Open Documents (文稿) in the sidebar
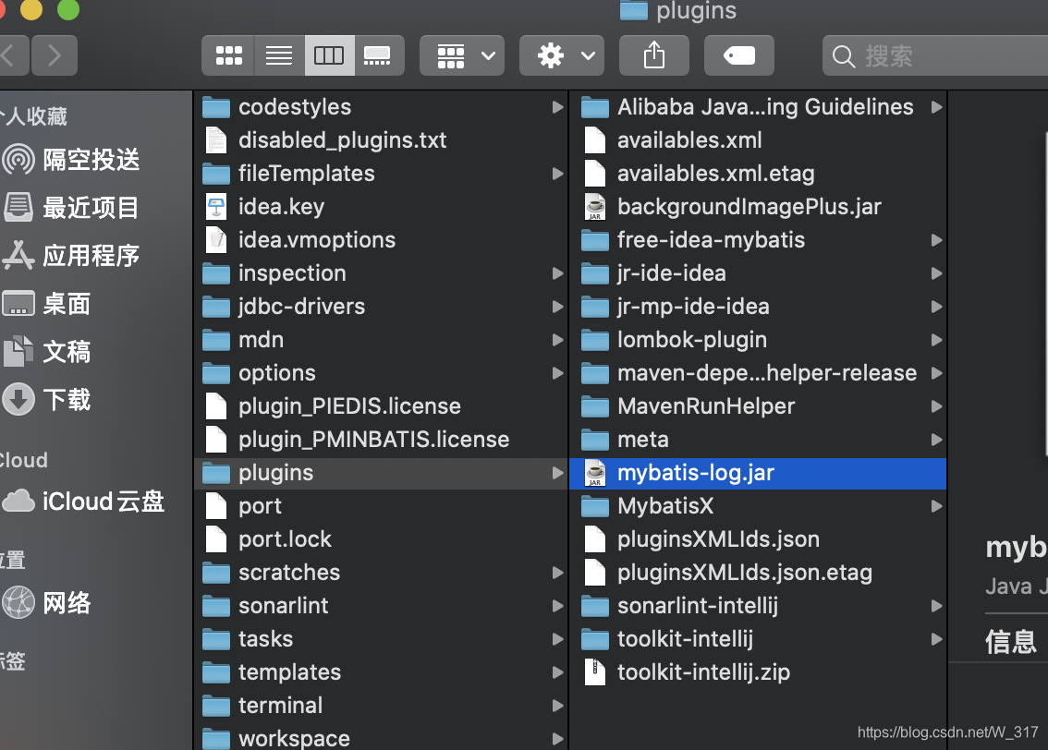The image size is (1048, 750). [x=47, y=352]
